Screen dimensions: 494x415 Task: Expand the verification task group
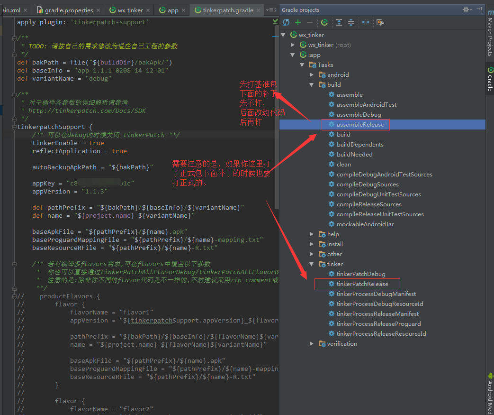[x=312, y=344]
